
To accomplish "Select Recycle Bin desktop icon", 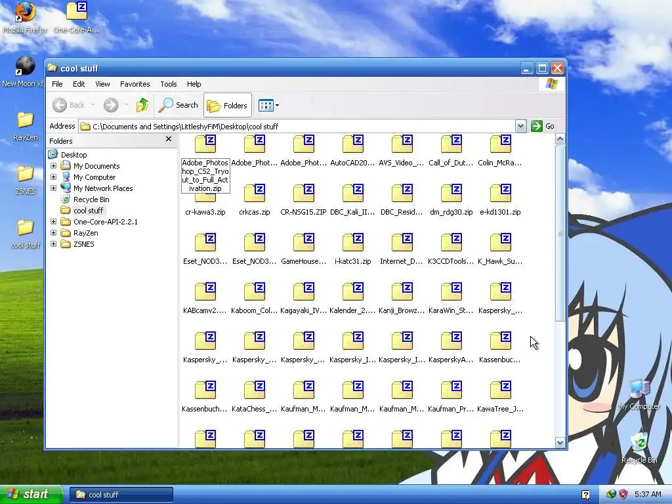I will (x=639, y=448).
